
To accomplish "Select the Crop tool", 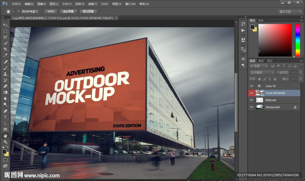I will 5,49.
